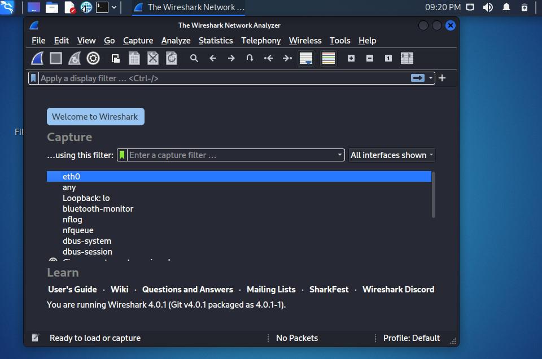Click the capture filter input field
Image resolution: width=542 pixels, height=359 pixels.
231,155
